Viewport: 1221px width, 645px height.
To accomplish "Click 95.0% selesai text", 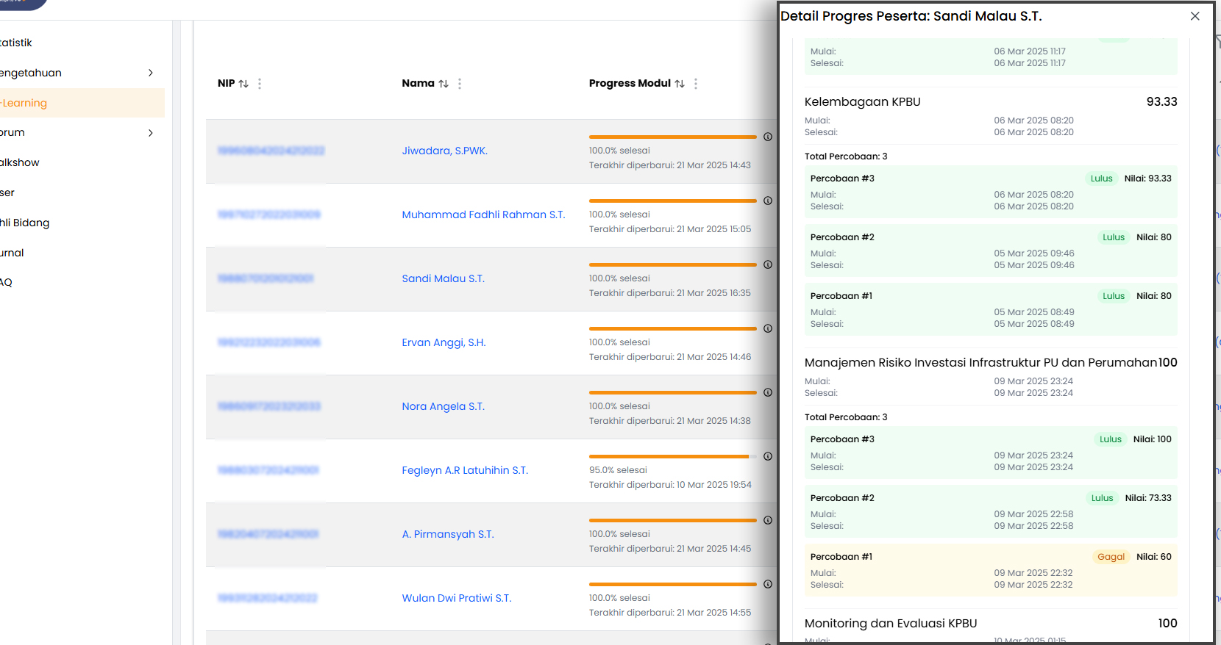I will point(618,470).
